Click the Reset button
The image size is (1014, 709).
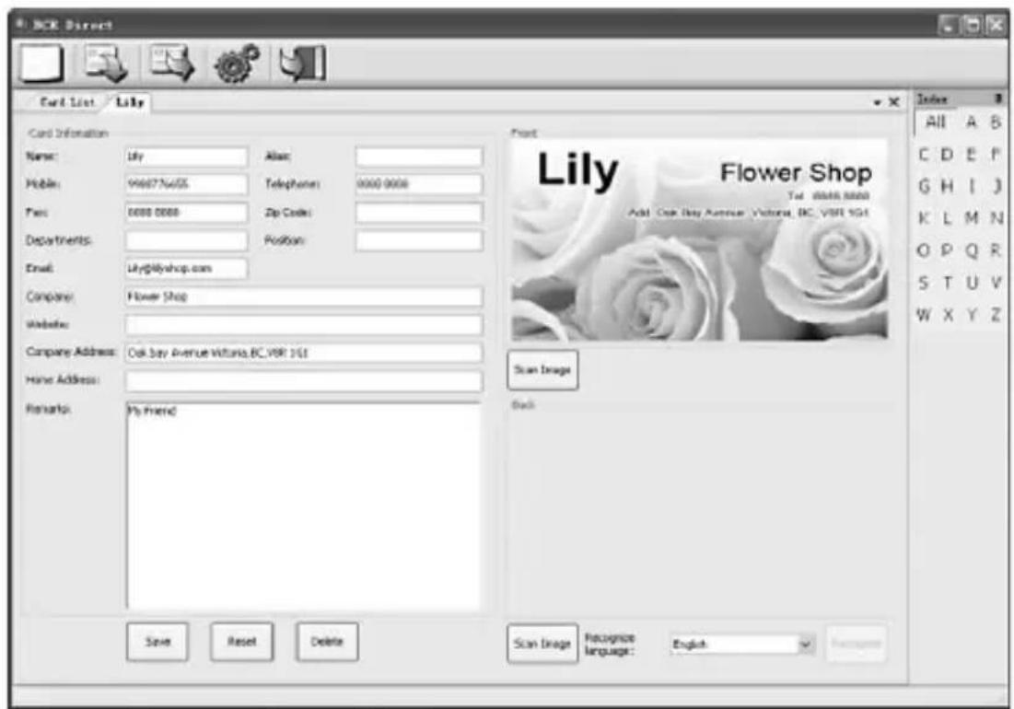[241, 642]
